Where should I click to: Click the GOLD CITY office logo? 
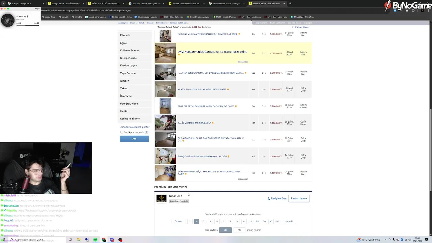pos(161,199)
